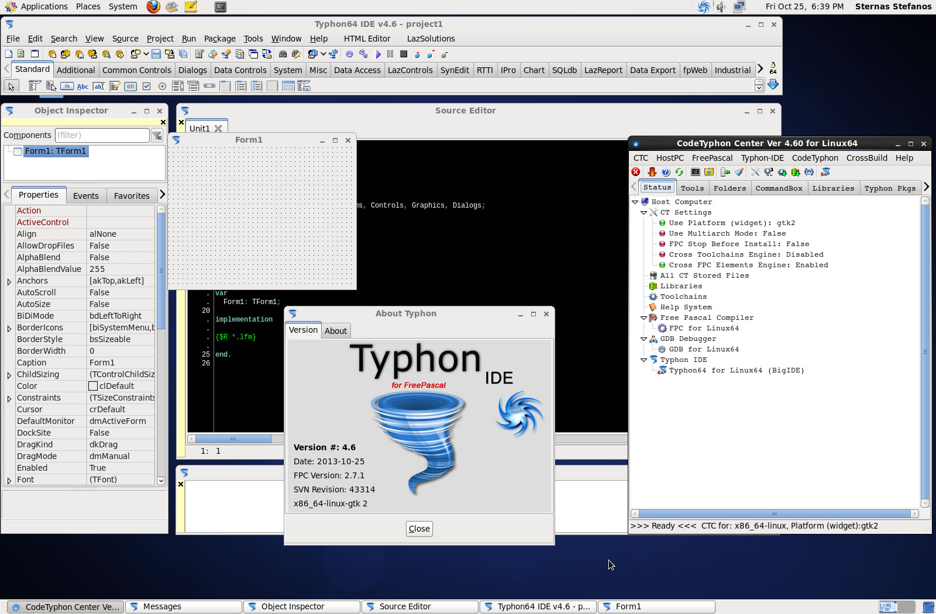Click the Pause debugger icon
Screen dimensions: 936x614
pyautogui.click(x=390, y=54)
